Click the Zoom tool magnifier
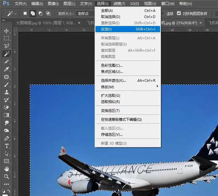 coord(6,176)
